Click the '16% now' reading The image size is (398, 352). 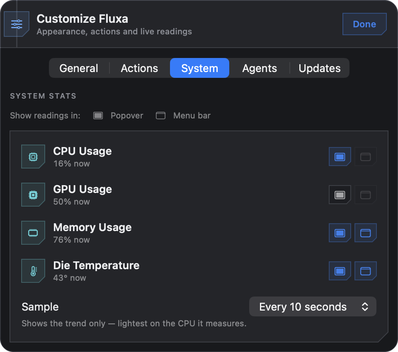tap(72, 164)
